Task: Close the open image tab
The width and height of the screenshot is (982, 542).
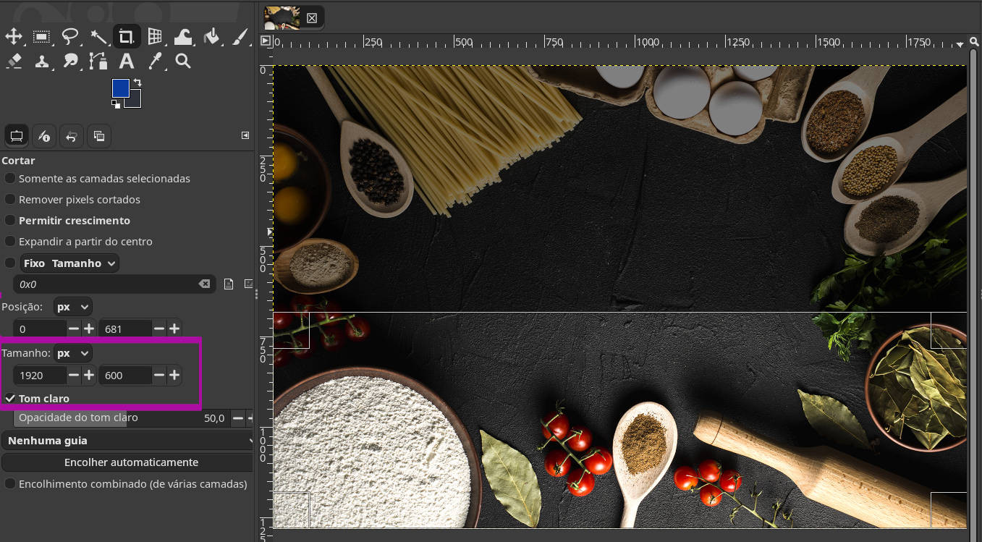Action: click(x=312, y=18)
